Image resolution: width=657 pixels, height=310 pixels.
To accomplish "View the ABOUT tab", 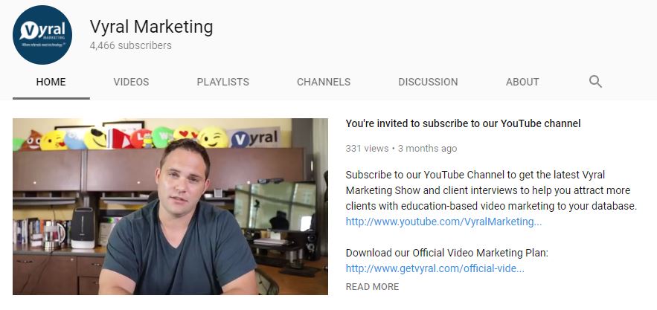I will [522, 82].
